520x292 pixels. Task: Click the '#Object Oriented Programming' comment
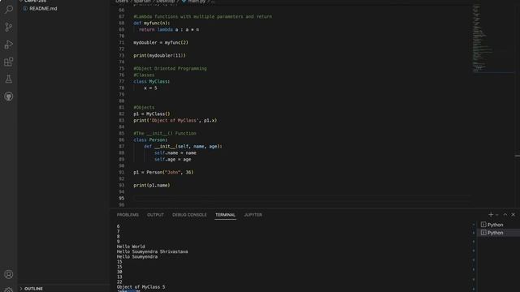click(170, 68)
